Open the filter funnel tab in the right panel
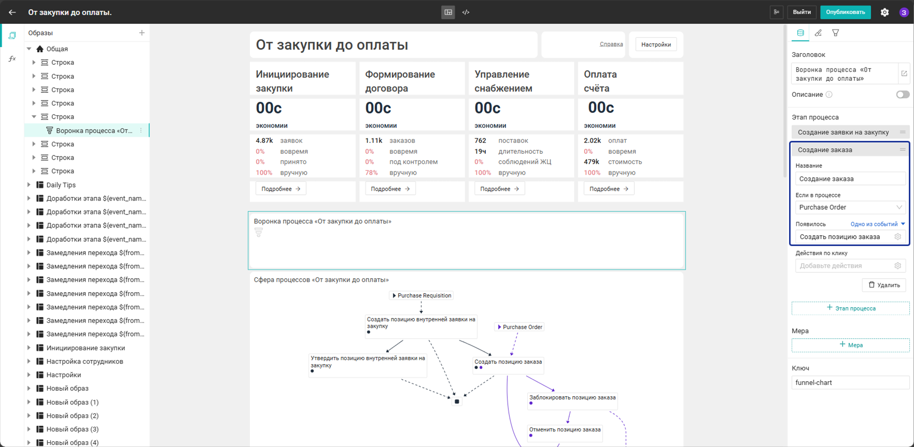914x447 pixels. pyautogui.click(x=836, y=33)
